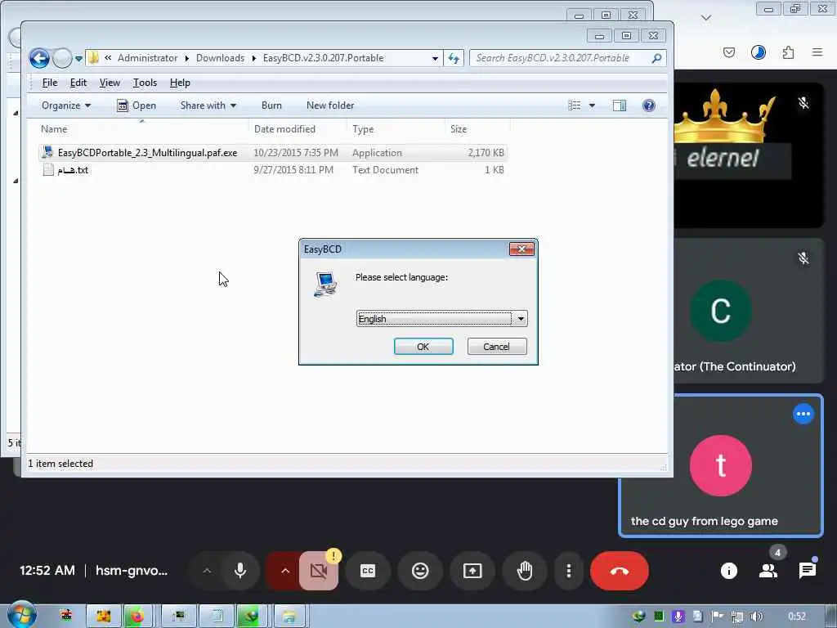
Task: Open the Firefox hamburger menu
Action: coord(817,52)
